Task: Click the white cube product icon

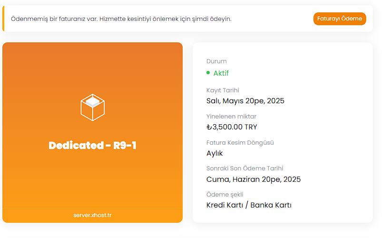Action: (93, 107)
